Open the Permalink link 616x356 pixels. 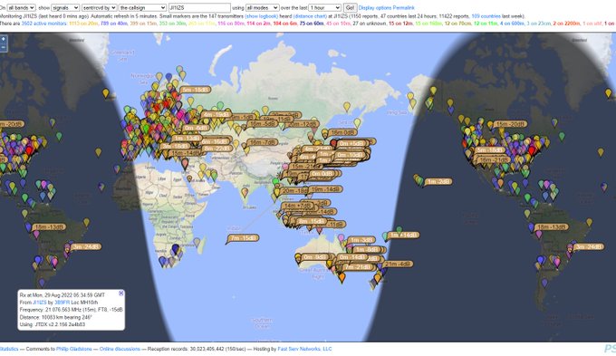click(x=403, y=7)
